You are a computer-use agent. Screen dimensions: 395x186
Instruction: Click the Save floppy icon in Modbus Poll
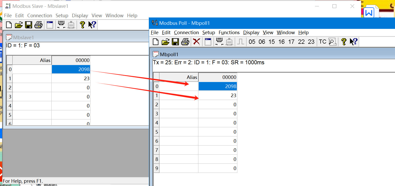point(175,42)
